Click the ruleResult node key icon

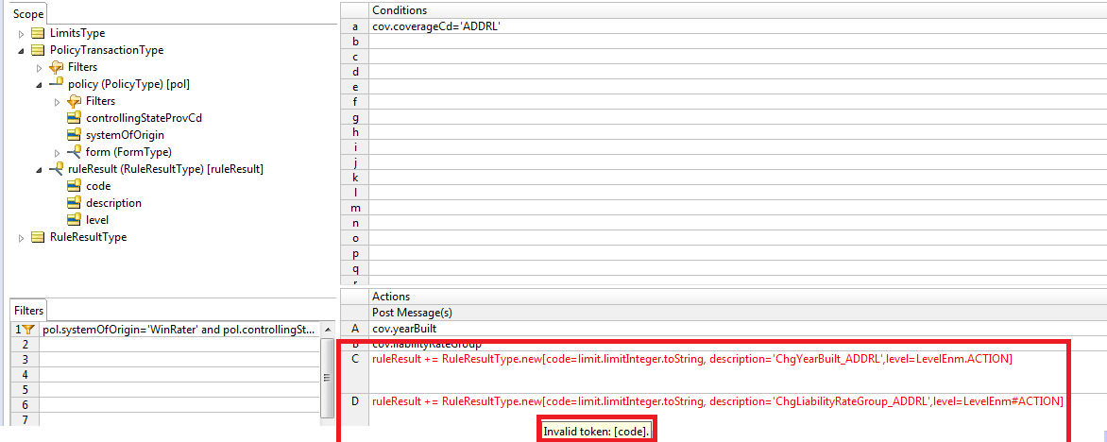pyautogui.click(x=56, y=169)
